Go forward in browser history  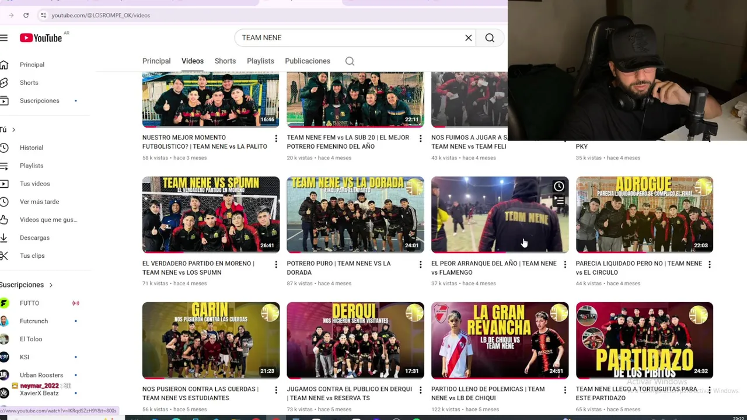click(11, 15)
